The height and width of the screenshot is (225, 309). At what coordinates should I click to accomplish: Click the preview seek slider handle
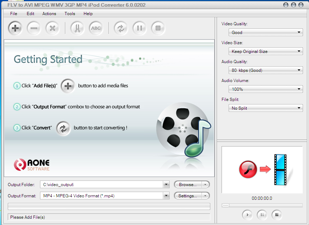point(226,205)
